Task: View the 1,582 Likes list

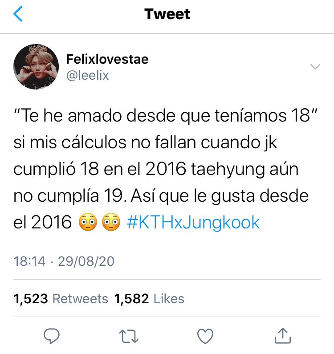Action: pos(149,299)
